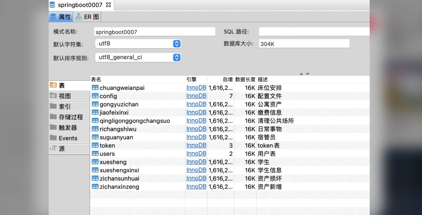
Task: Select 视图 in the side panel
Action: (x=69, y=96)
